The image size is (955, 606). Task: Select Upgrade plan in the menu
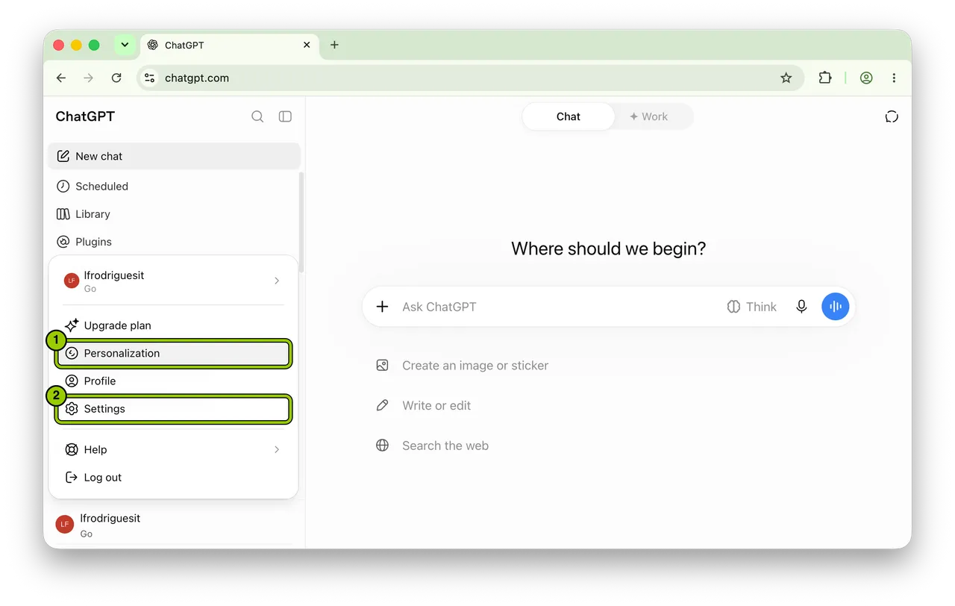click(x=173, y=325)
